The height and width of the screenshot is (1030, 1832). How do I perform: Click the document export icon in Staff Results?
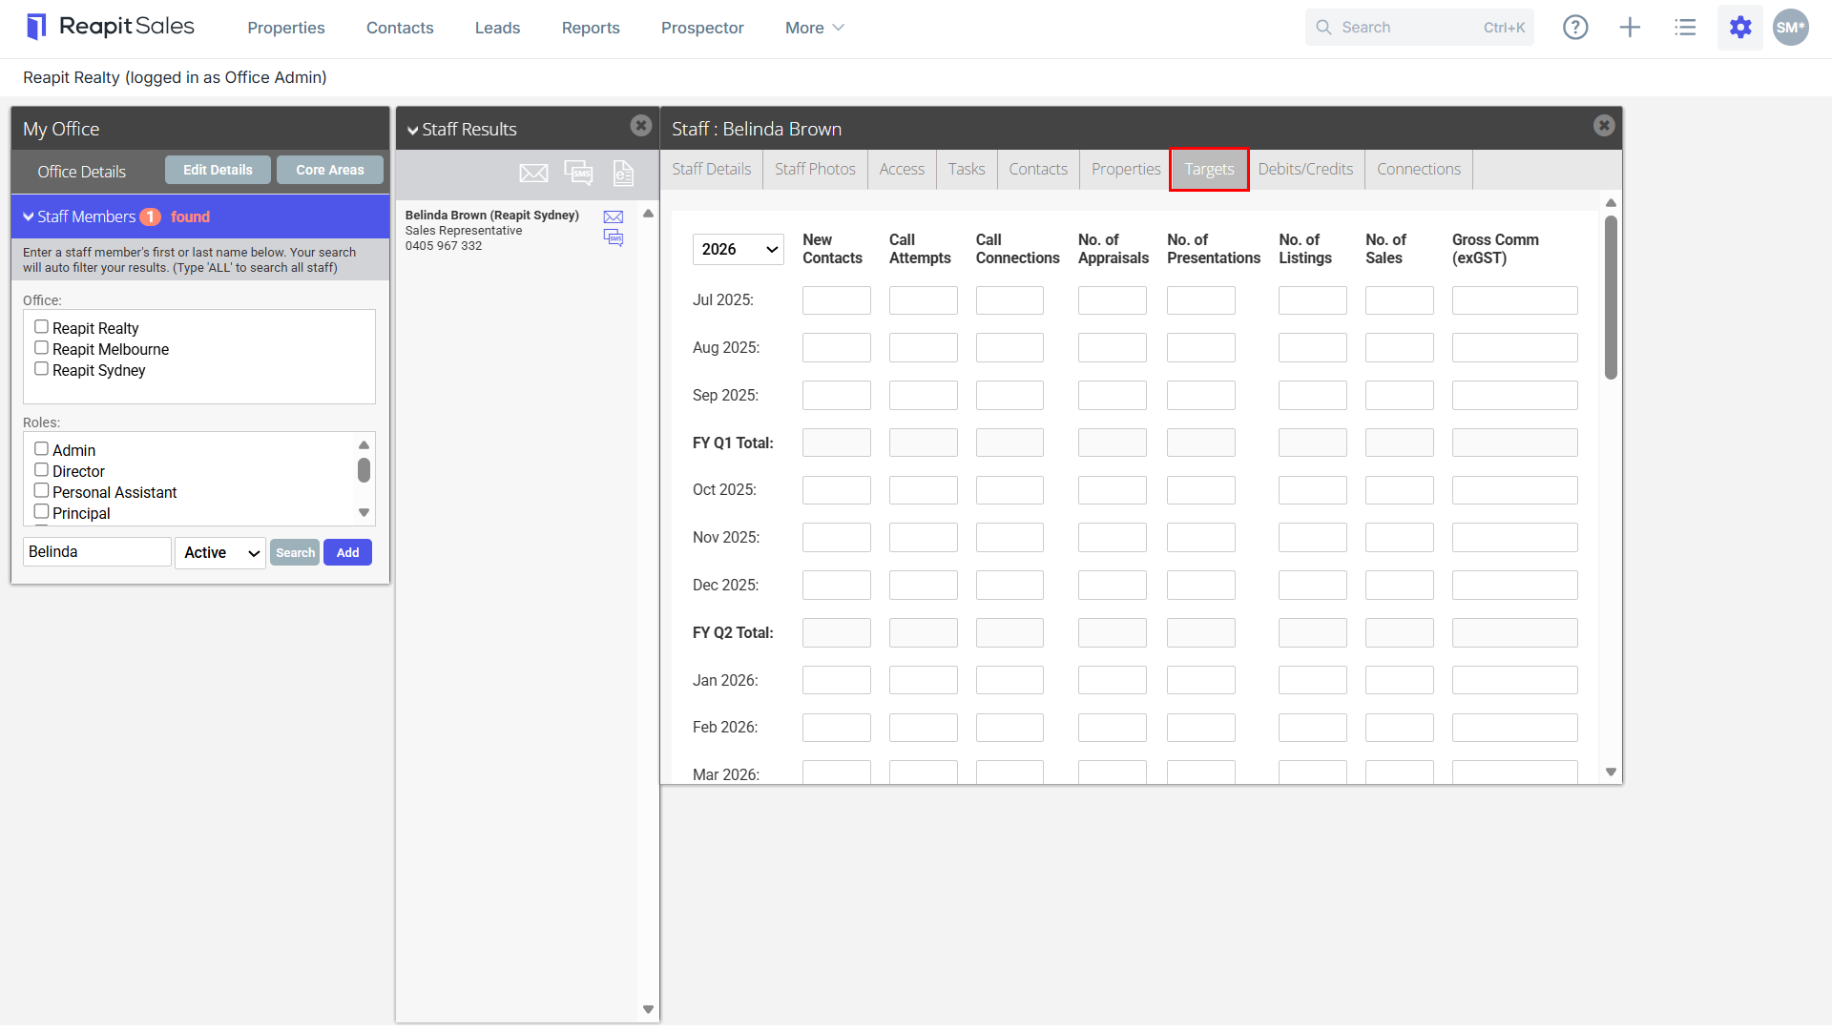(x=623, y=173)
